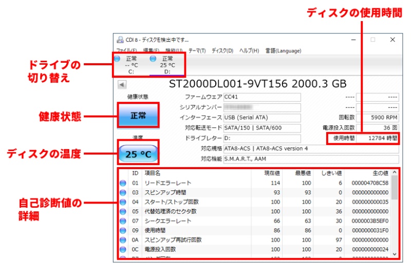Viewport: 411px width, 274px height.
Task: Click the ファームウェア field showing CC41
Action: coord(261,97)
